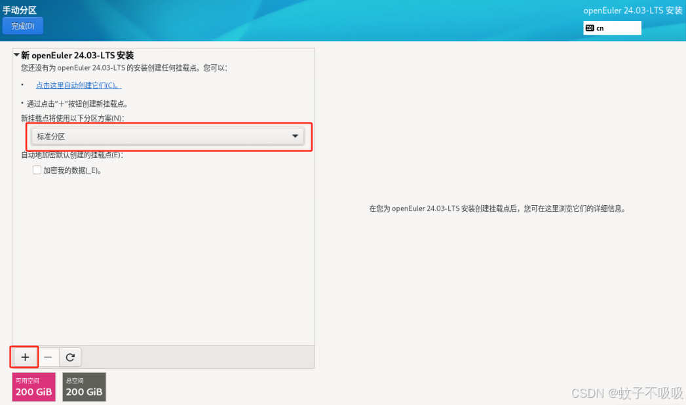Click 新挂载点将使用以下分区方案(N) label
The width and height of the screenshot is (686, 405).
73,118
